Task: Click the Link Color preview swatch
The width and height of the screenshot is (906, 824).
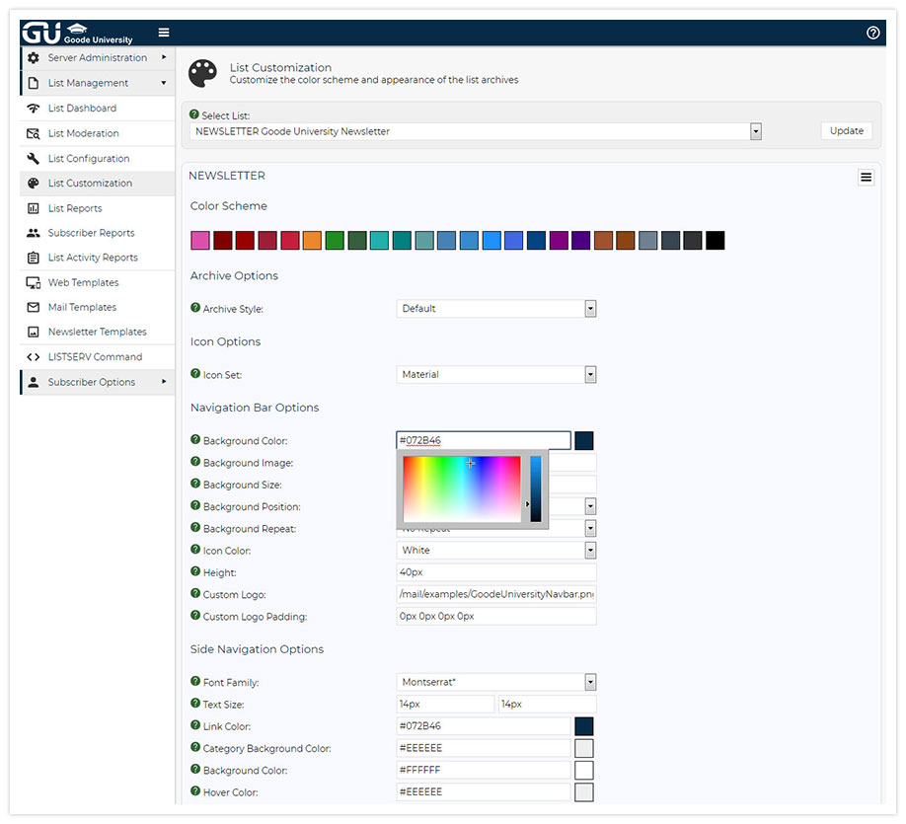Action: point(583,726)
